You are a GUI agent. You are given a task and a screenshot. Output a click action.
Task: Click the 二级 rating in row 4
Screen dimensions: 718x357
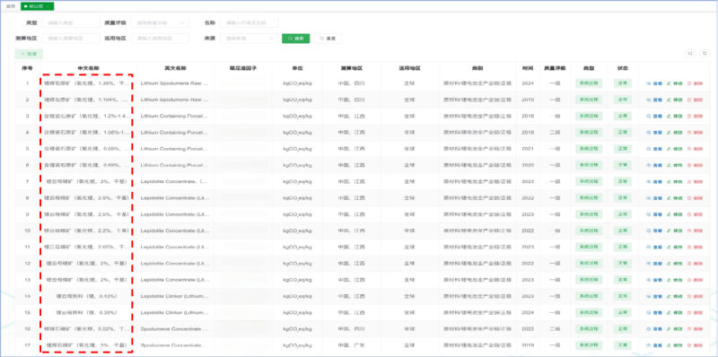click(x=555, y=133)
